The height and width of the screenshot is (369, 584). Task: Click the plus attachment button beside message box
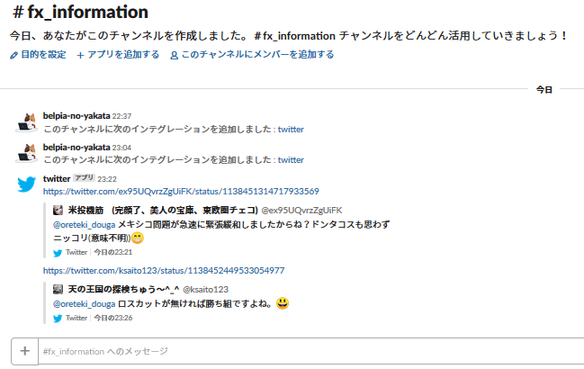pyautogui.click(x=24, y=351)
